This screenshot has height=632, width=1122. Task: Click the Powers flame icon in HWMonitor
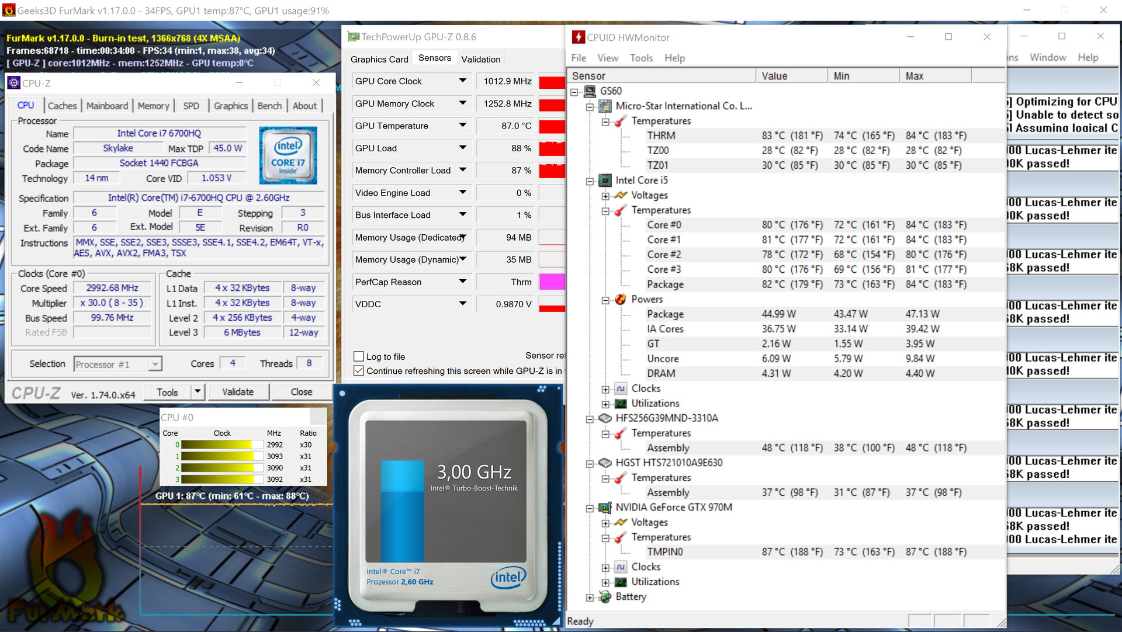[621, 300]
